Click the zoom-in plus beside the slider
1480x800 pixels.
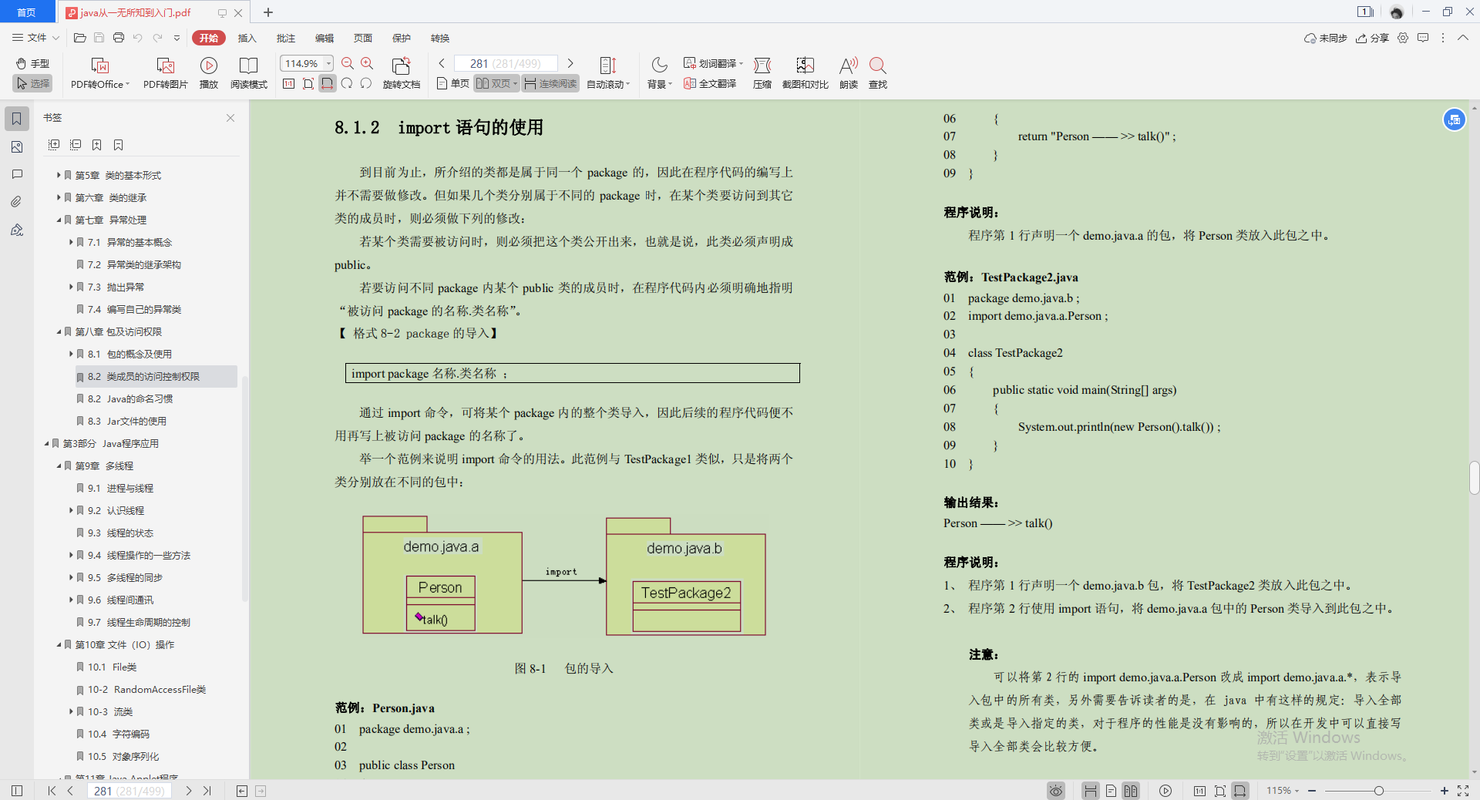(x=1445, y=791)
